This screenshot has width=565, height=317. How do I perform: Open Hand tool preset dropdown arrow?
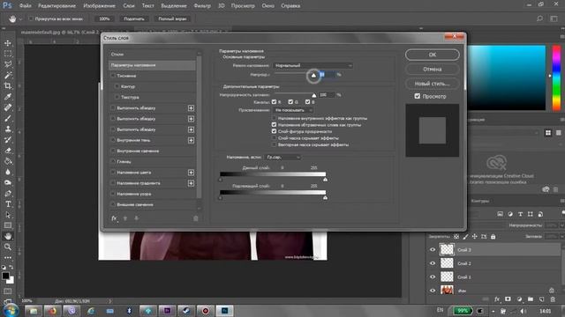point(20,18)
